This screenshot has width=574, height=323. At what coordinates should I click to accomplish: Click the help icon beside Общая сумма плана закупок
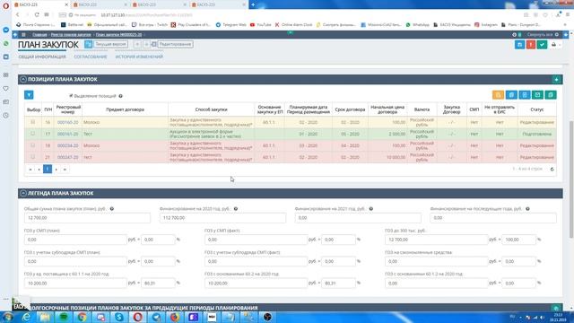[x=112, y=209]
